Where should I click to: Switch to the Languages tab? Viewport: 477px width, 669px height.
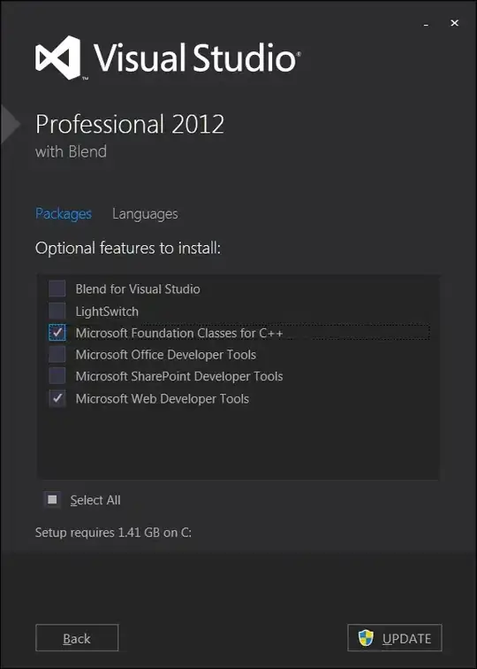(x=145, y=214)
